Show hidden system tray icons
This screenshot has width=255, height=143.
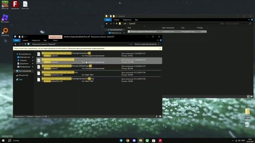point(233,141)
